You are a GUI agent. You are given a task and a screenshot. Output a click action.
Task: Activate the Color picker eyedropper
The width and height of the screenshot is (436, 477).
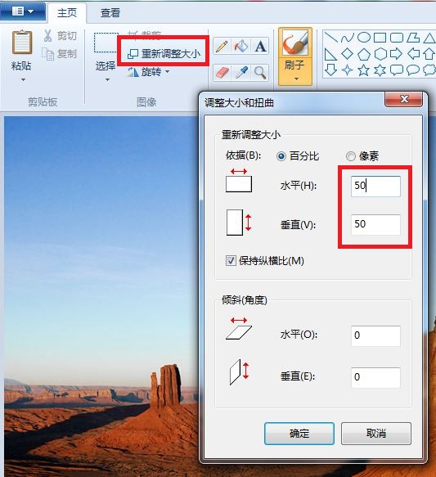pyautogui.click(x=240, y=72)
